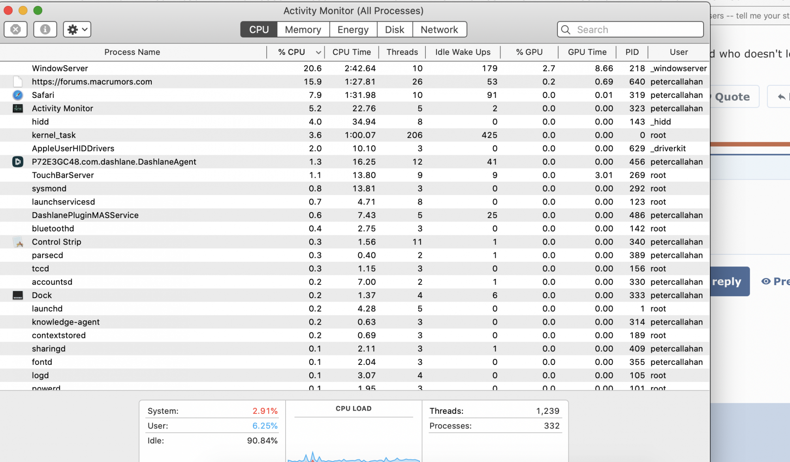The image size is (790, 462).
Task: Click the Control Strip icon
Action: (18, 242)
